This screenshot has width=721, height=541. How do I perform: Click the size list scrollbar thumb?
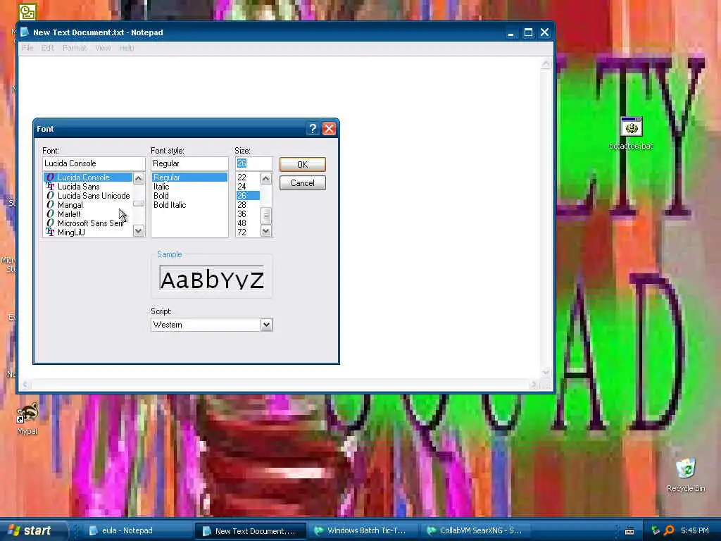265,216
